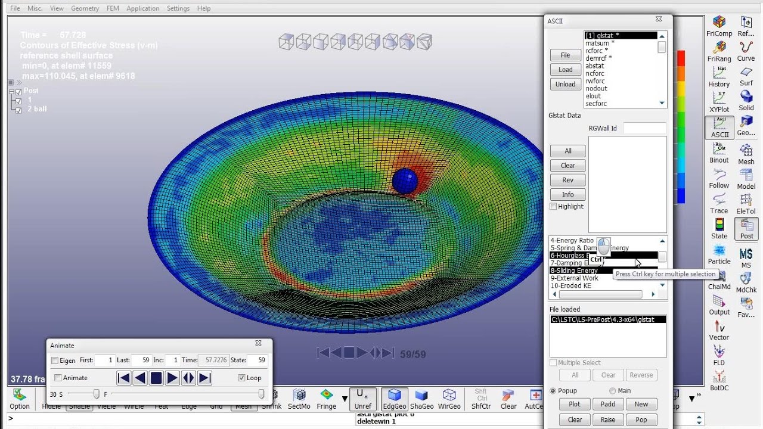The width and height of the screenshot is (763, 429).
Task: Click the animation speed slider handle
Action: point(96,394)
